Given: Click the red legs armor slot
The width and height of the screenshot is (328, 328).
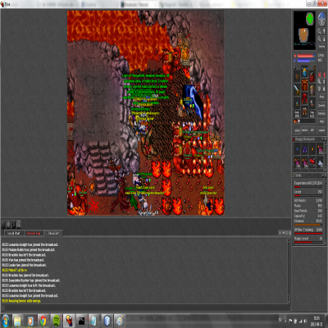Looking at the screenshot, I should [304, 98].
